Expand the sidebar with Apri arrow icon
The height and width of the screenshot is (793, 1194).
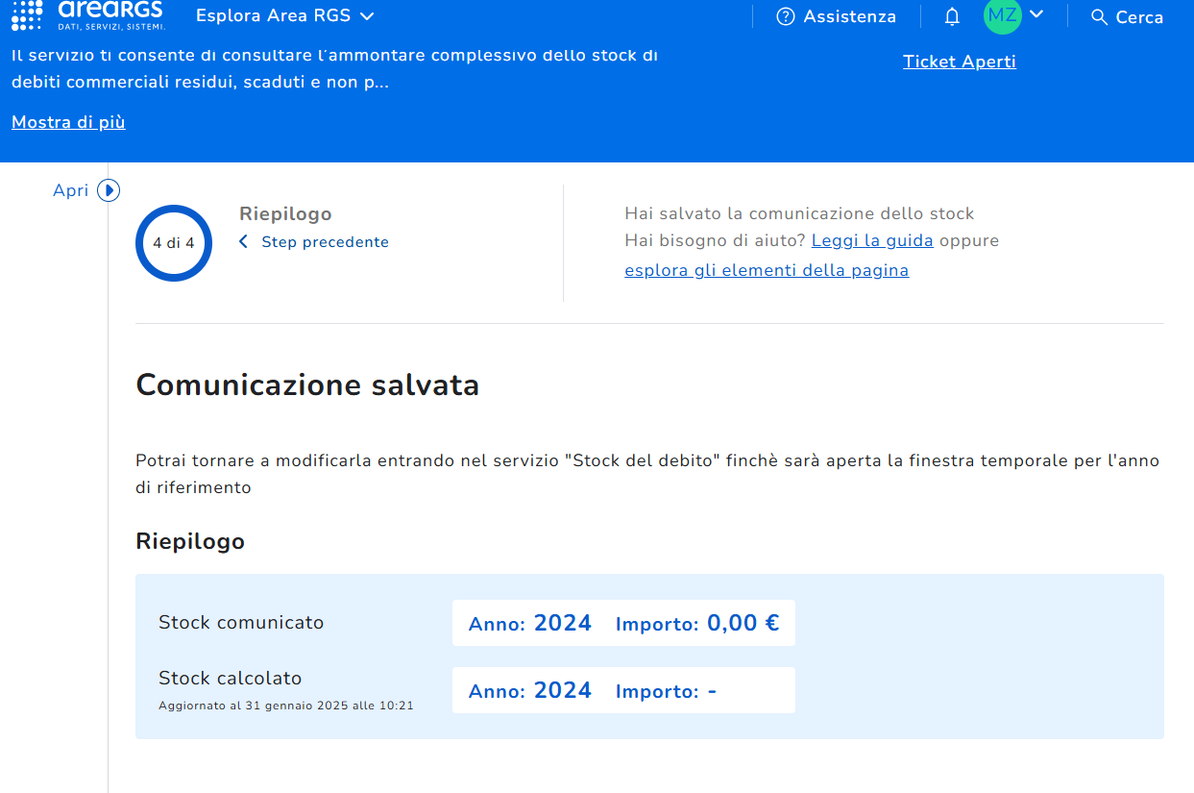[109, 190]
